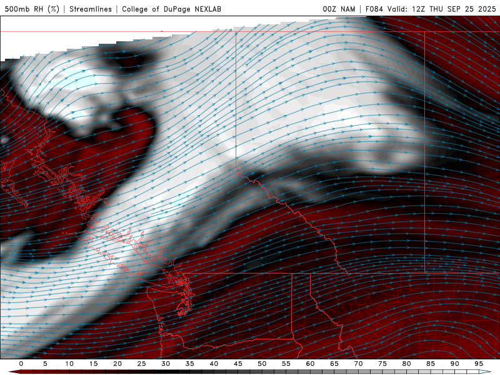Select the "00Z NAM" model run label

[339, 9]
